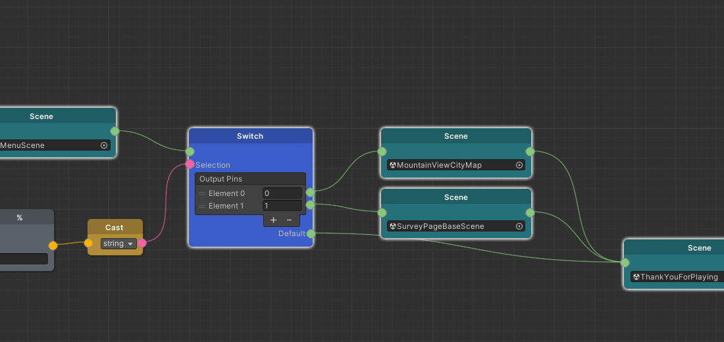This screenshot has width=724, height=342.
Task: Click MenuScene node output port
Action: 115,132
